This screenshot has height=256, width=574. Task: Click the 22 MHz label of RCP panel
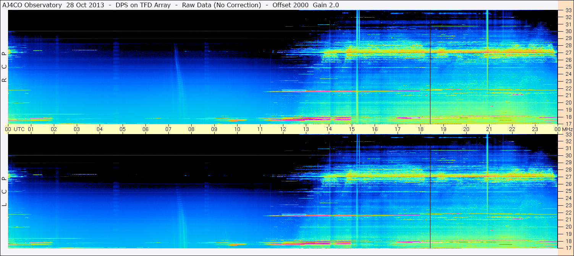[x=568, y=88]
